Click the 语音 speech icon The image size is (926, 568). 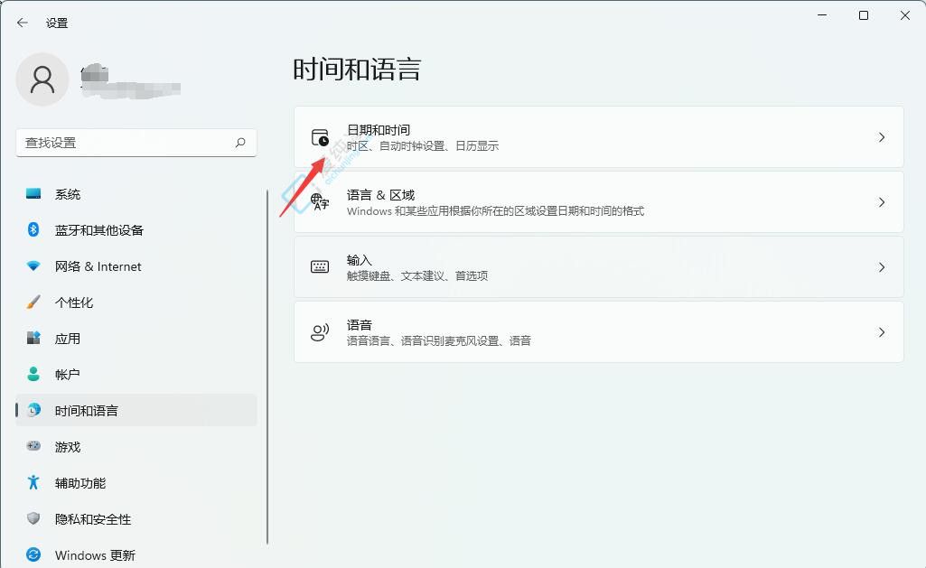click(x=319, y=331)
